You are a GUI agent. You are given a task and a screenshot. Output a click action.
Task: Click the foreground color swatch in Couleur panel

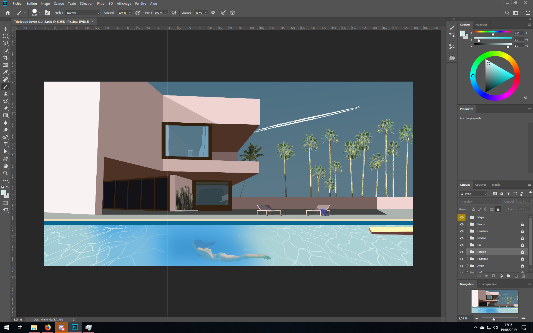coord(462,34)
